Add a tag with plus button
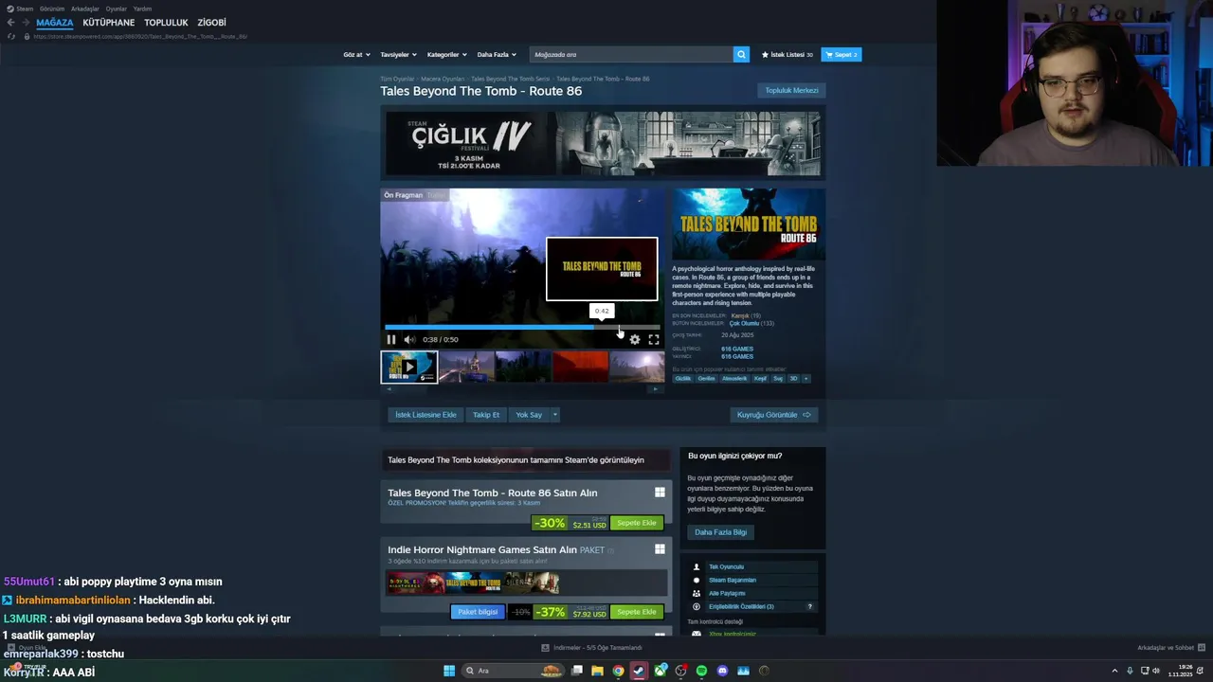 click(x=806, y=378)
